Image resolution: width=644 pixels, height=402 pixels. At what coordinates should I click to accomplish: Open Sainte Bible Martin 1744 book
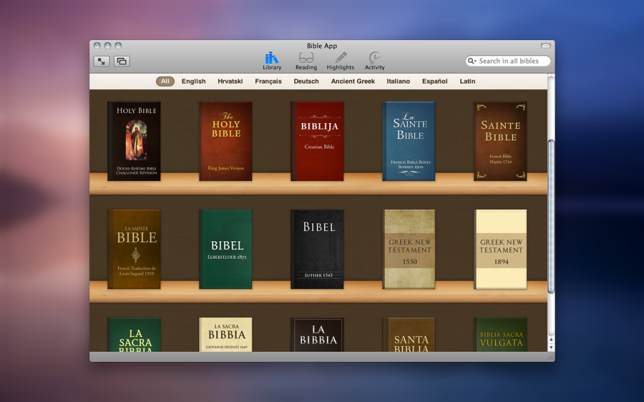click(x=500, y=141)
